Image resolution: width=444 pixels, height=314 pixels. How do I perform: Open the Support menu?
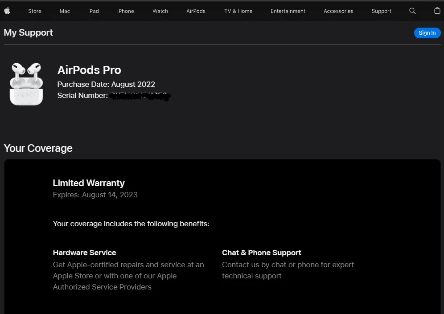point(381,11)
